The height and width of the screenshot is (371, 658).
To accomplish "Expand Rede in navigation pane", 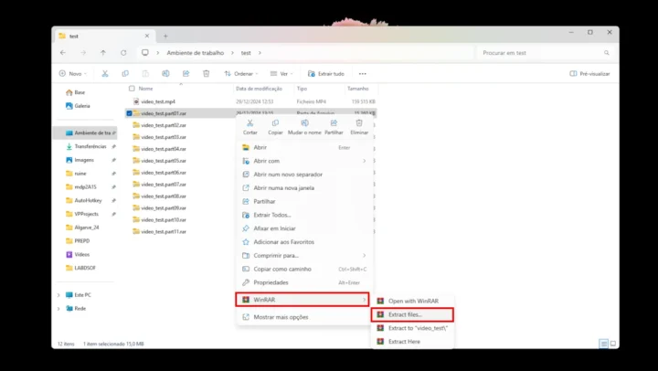I will pos(58,309).
